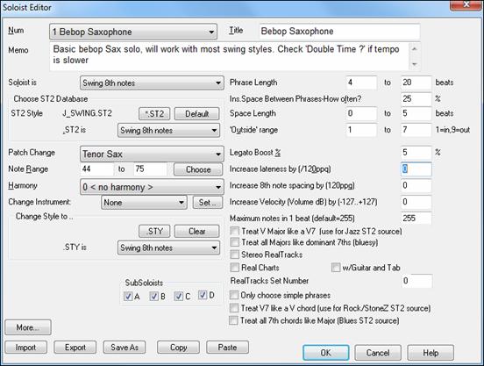The width and height of the screenshot is (484, 366).
Task: Click the Memo scrollbar down arrow
Action: tap(415, 64)
